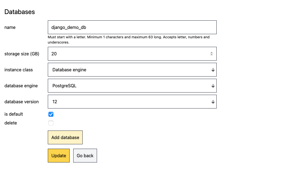Click the name field containing django_demo_db
Viewport: 283px width, 171px height.
click(x=132, y=27)
